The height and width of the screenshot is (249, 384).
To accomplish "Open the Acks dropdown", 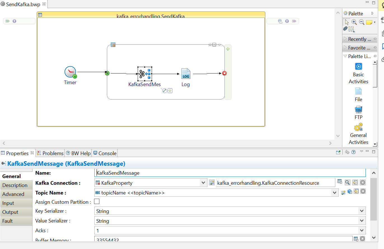I will (362, 231).
